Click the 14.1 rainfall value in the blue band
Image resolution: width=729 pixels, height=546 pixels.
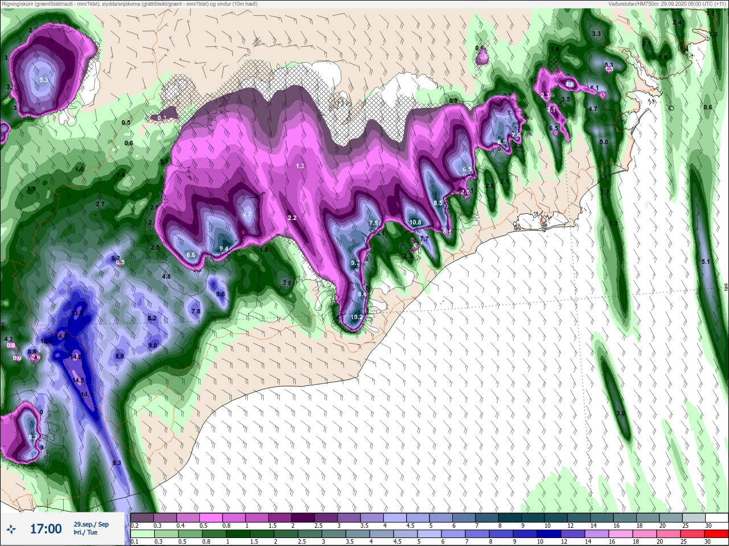[x=87, y=394]
